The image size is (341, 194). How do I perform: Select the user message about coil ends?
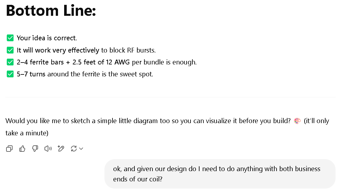coord(220,174)
